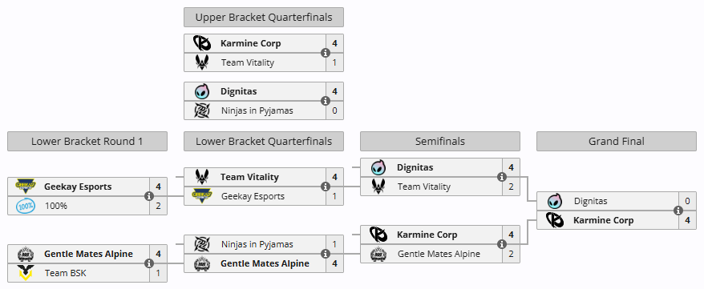Image resolution: width=704 pixels, height=289 pixels.
Task: Open Gentle Mates Alpine link in Semifinals
Action: pos(439,254)
